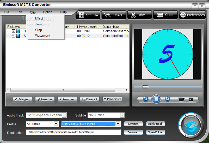Viewport: 209px width, 143px height.
Task: Click Apply to all button
Action: pyautogui.click(x=156, y=124)
